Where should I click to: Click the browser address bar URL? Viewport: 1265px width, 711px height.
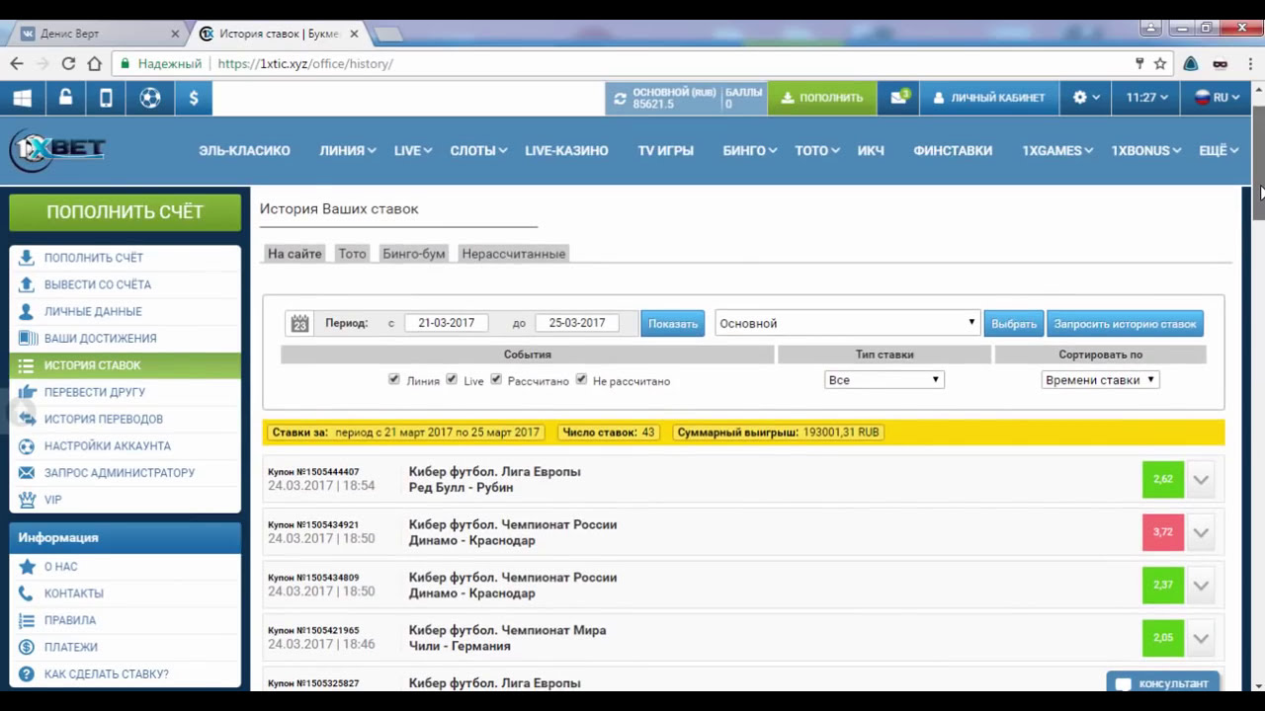click(x=305, y=63)
